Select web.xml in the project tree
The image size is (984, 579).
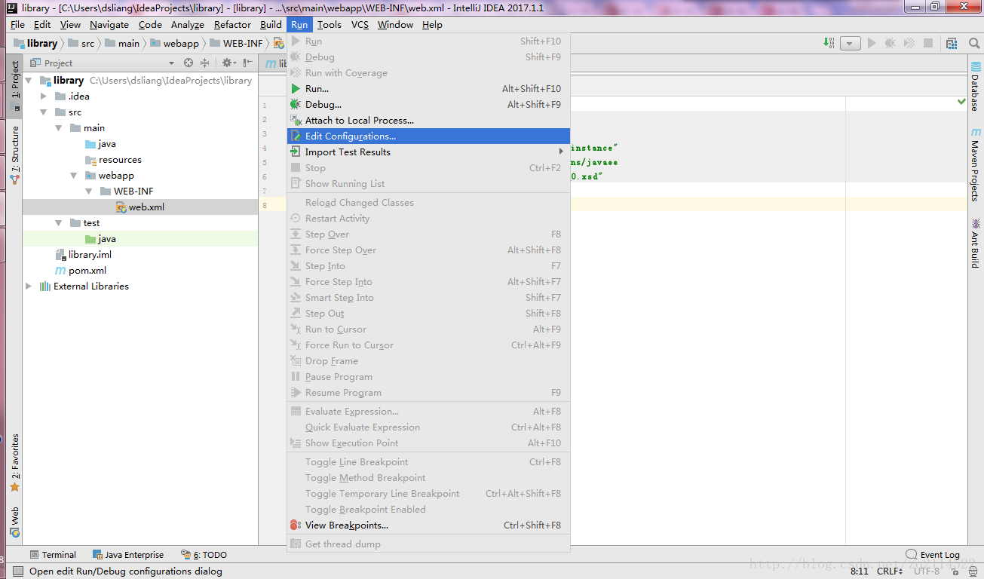click(140, 207)
